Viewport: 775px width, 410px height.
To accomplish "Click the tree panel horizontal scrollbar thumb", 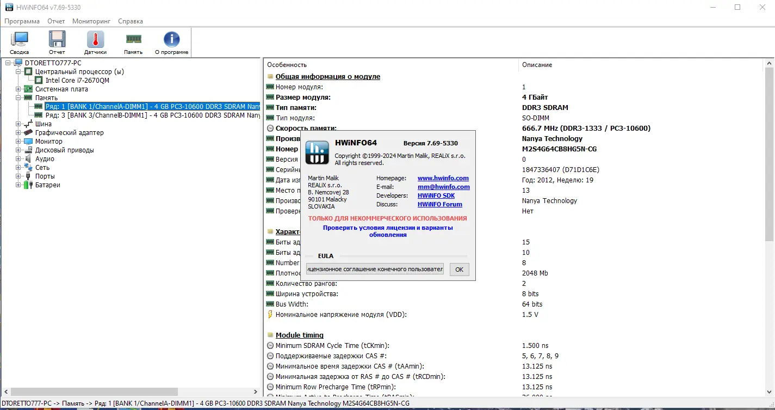I will pos(94,392).
